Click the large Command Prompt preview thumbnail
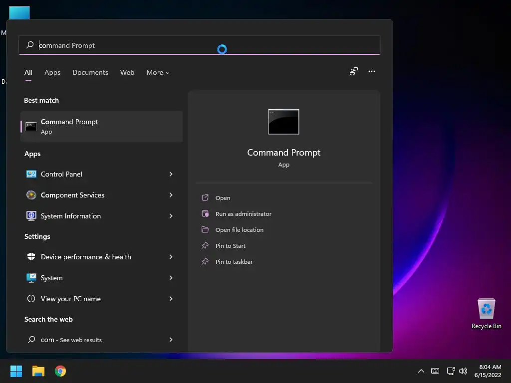Viewport: 511px width, 383px height. 283,122
